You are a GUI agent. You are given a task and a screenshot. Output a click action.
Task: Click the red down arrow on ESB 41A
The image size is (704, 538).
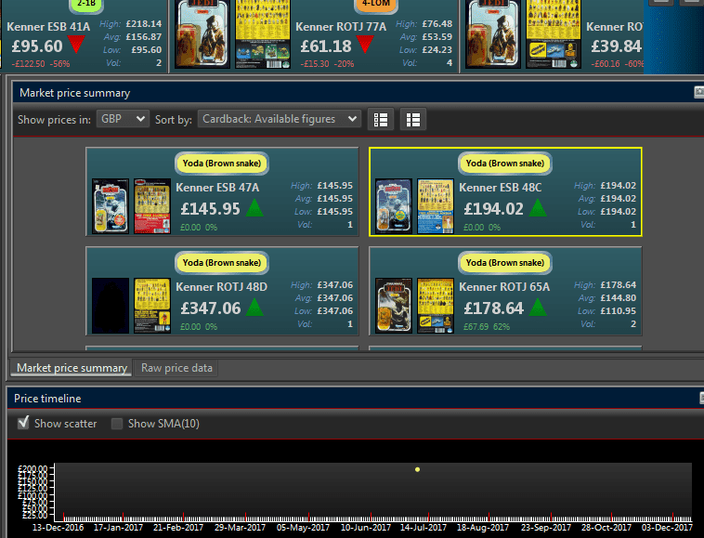76,45
